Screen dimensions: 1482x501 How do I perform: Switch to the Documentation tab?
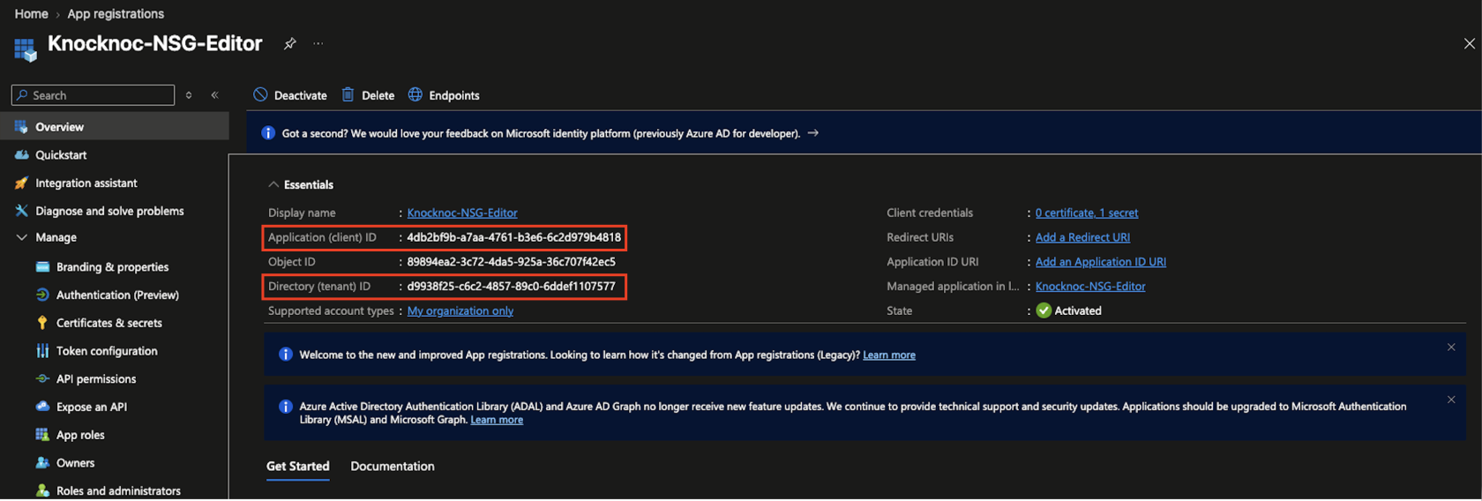393,467
